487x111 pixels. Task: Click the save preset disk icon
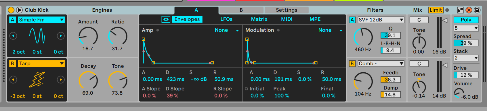[477, 10]
